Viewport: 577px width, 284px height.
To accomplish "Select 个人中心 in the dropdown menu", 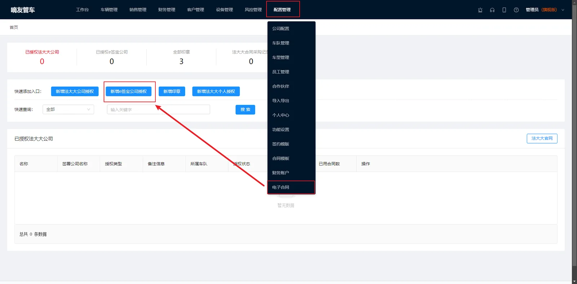I will coord(291,115).
